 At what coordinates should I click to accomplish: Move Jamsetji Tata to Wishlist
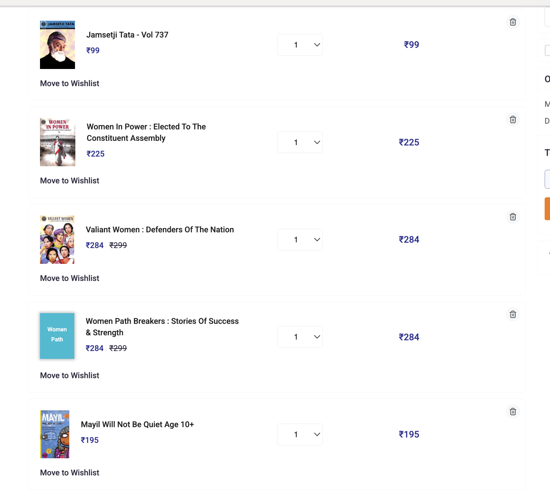tap(70, 83)
